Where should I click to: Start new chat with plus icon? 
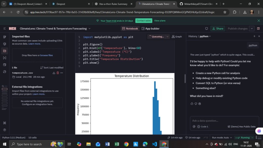click(x=254, y=36)
